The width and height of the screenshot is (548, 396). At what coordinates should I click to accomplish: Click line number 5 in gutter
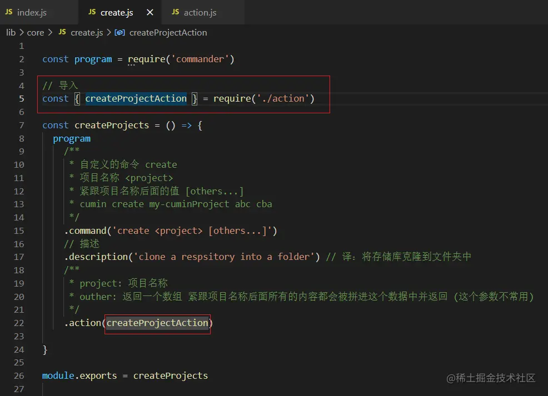[x=21, y=99]
